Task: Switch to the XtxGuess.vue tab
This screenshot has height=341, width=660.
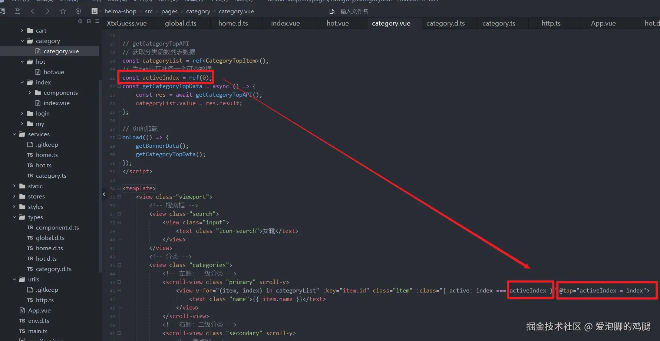Action: click(x=127, y=23)
